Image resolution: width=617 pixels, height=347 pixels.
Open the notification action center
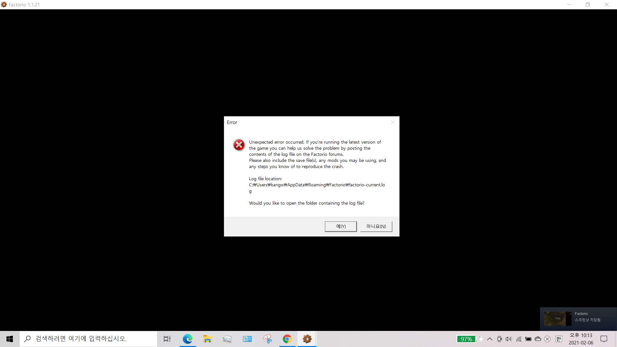click(604, 339)
